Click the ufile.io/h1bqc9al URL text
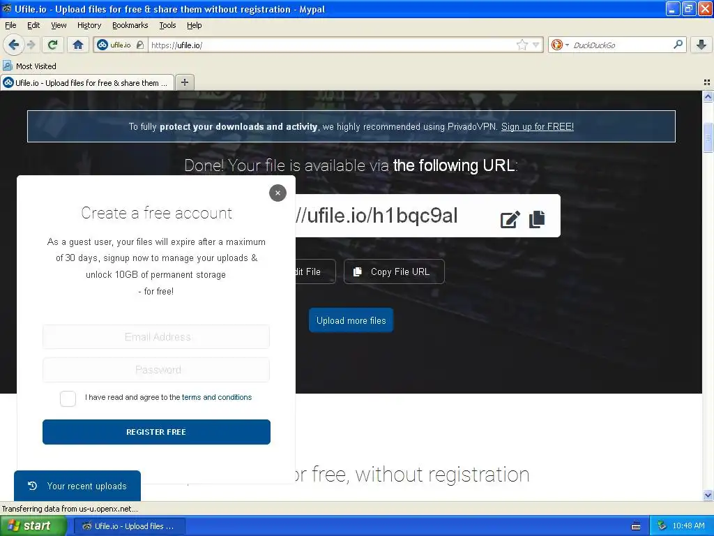Image resolution: width=714 pixels, height=536 pixels. click(377, 216)
